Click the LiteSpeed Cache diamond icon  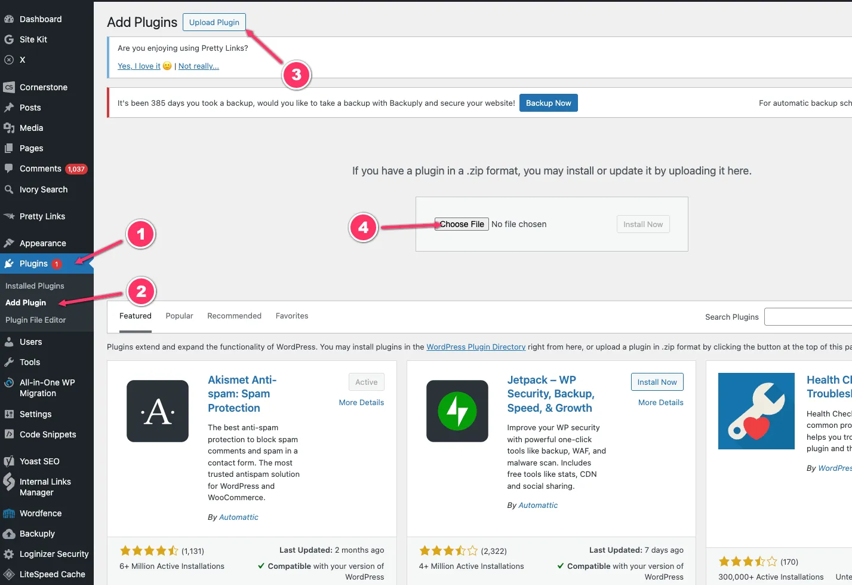[x=9, y=574]
